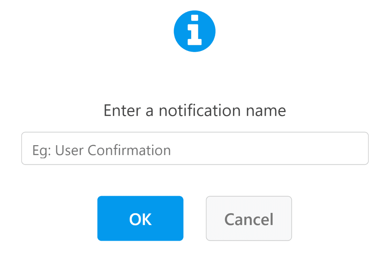Image resolution: width=390 pixels, height=260 pixels.
Task: Dismiss the dialog using Cancel
Action: tap(249, 218)
